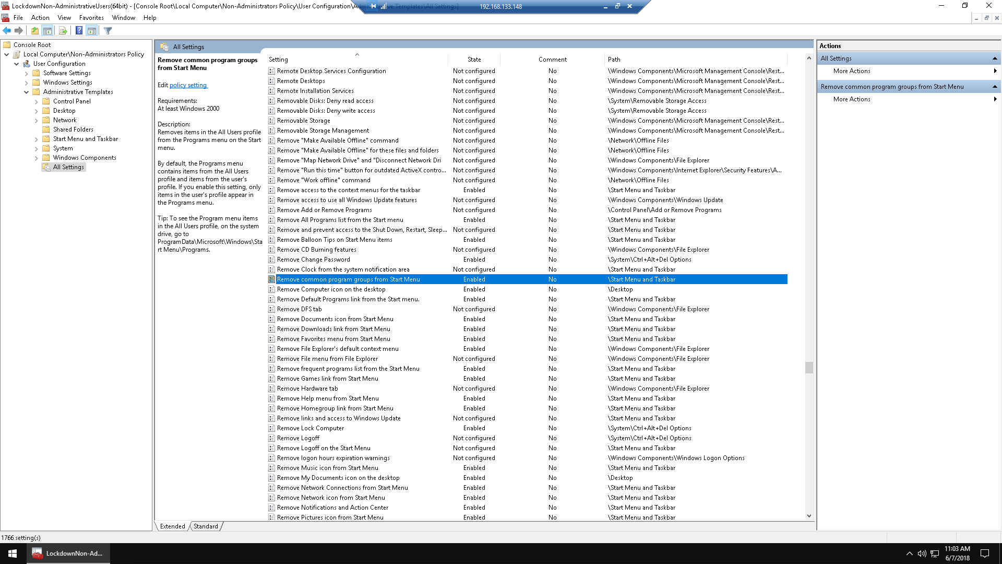The image size is (1002, 564).
Task: Open the Windows Start button
Action: 13,553
